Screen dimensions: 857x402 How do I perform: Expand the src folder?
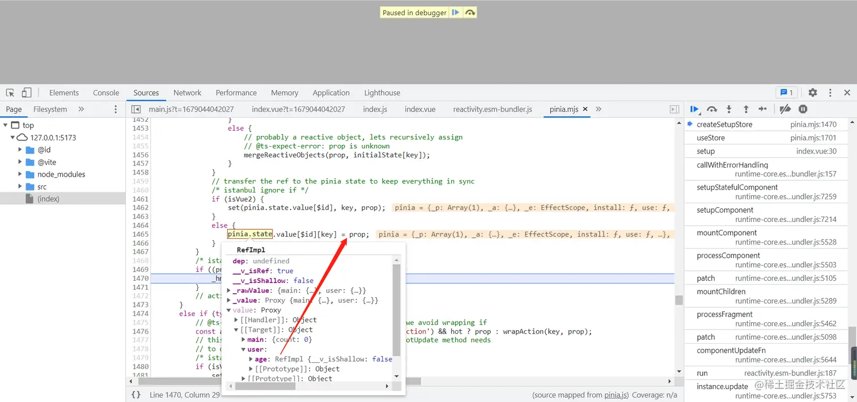click(x=20, y=186)
